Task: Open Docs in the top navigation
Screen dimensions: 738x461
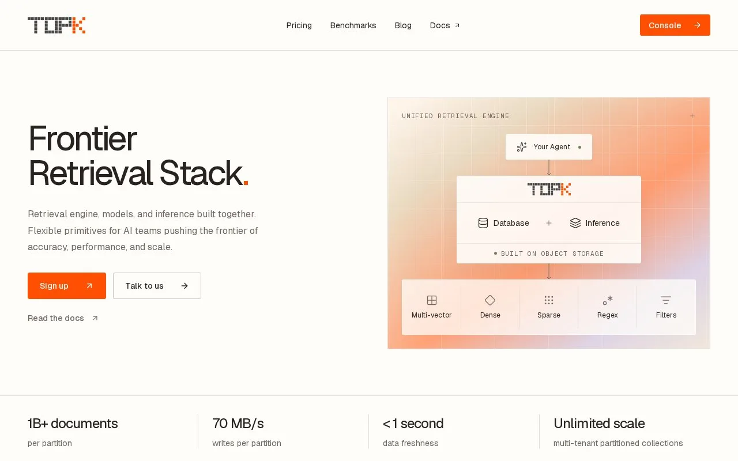Action: tap(445, 25)
